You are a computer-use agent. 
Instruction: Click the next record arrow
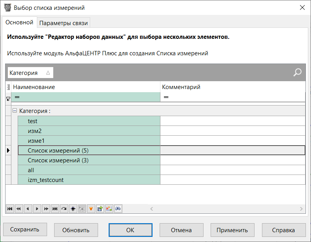pos(37,209)
